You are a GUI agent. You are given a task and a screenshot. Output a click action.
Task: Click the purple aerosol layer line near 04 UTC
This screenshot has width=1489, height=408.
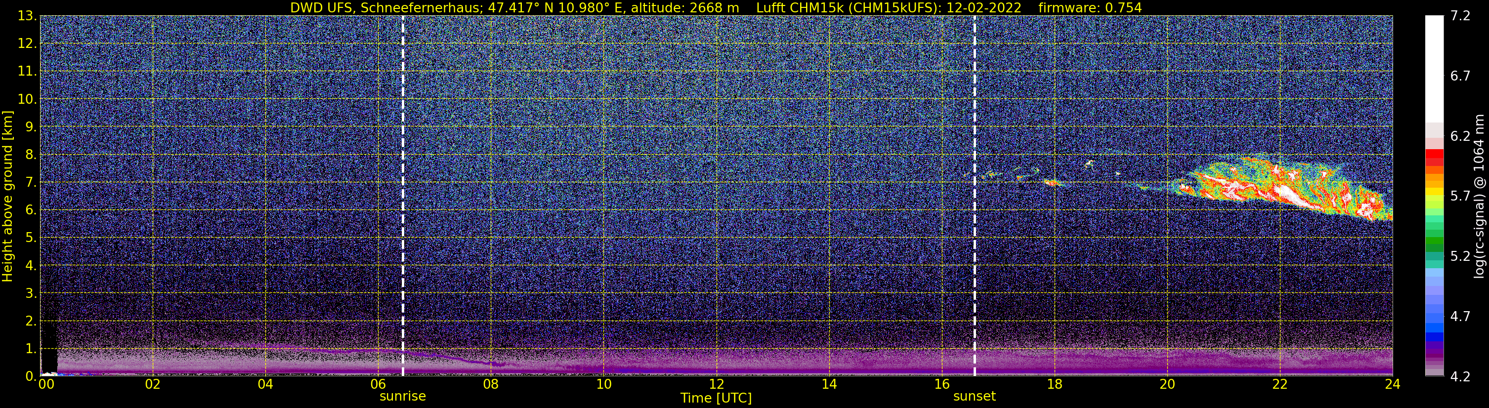pyautogui.click(x=265, y=346)
